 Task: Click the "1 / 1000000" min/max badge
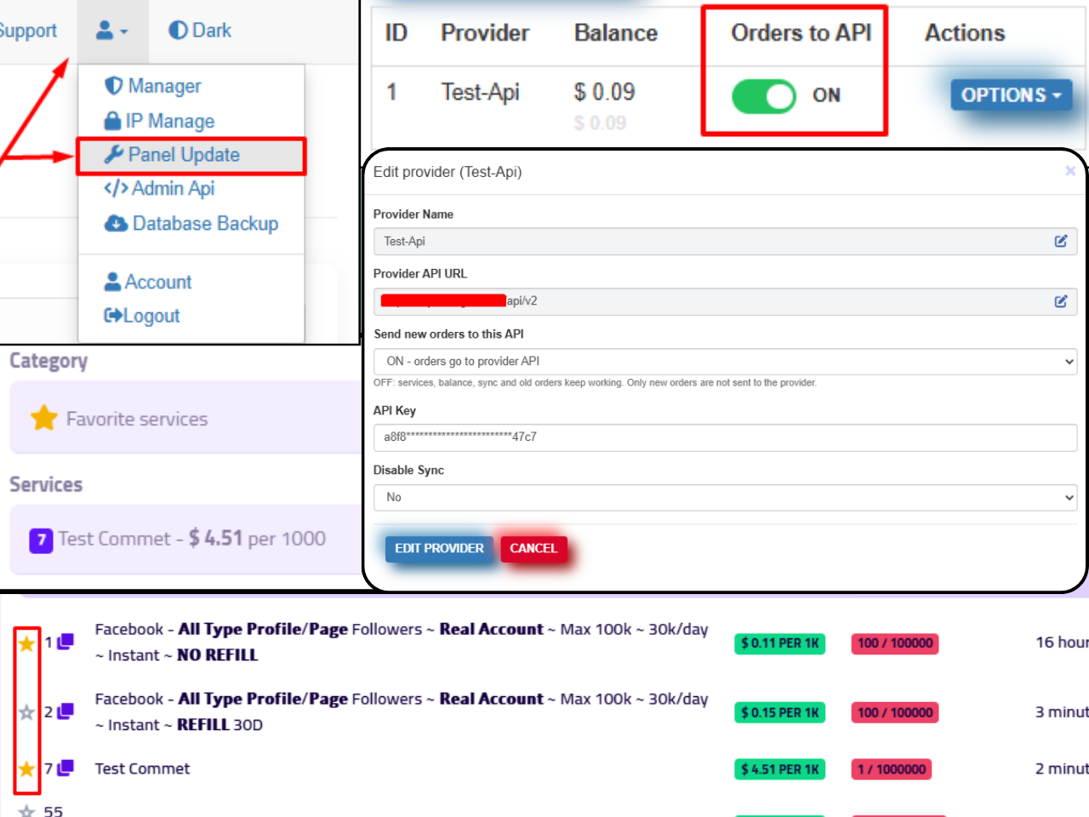(892, 769)
